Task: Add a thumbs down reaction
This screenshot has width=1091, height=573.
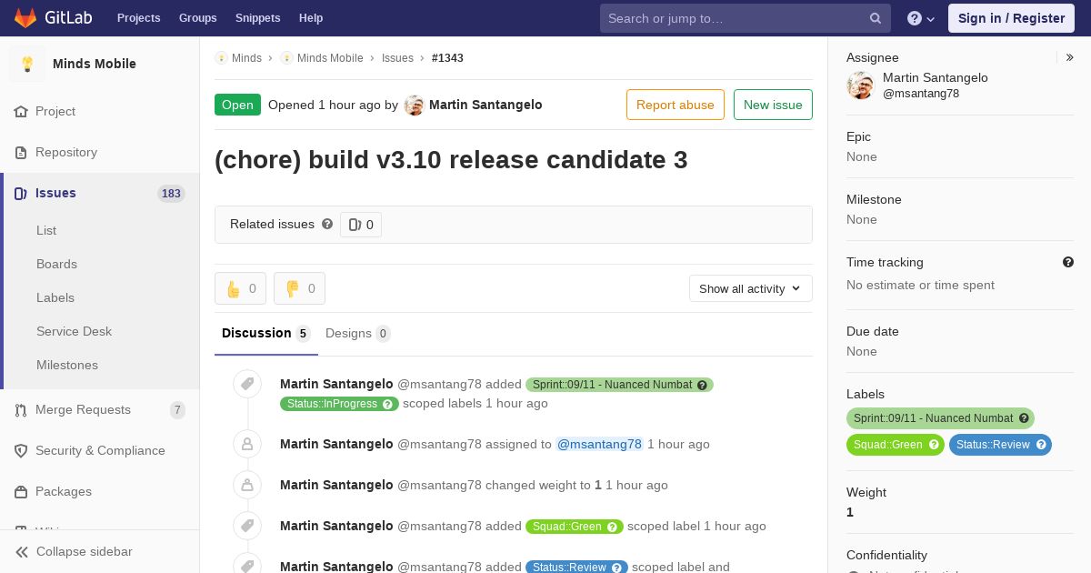Action: [x=299, y=288]
